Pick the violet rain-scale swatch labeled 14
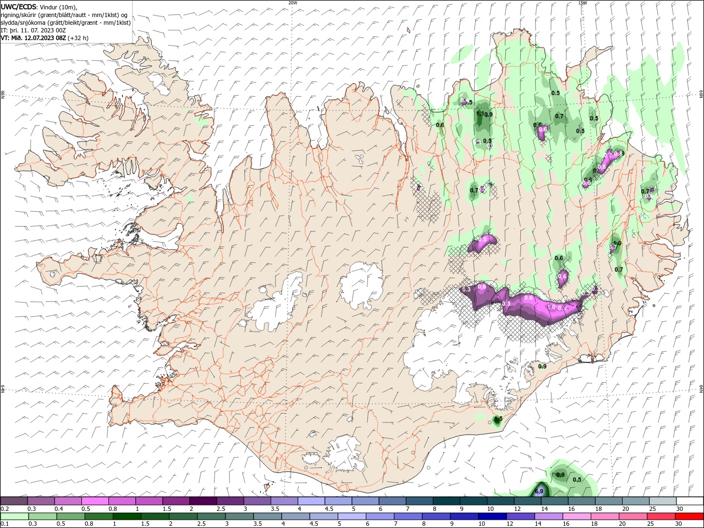The width and height of the screenshot is (704, 528). point(549,516)
